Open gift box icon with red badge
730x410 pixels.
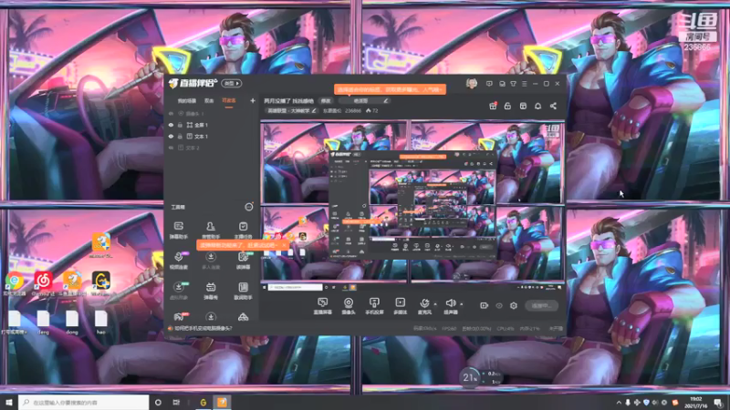click(x=493, y=106)
